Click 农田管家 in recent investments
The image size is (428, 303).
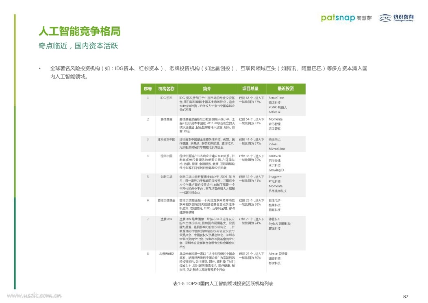click(275, 129)
